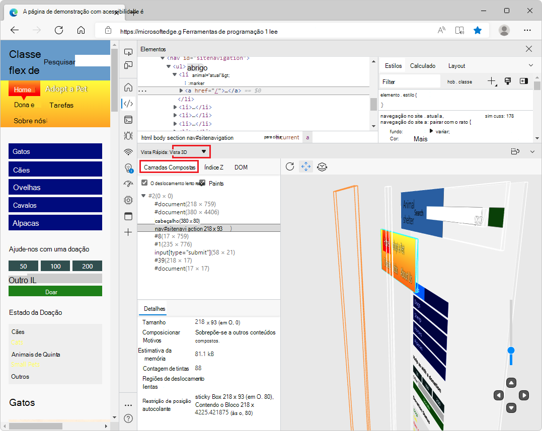Open DevTools help question mark icon

(x=128, y=418)
